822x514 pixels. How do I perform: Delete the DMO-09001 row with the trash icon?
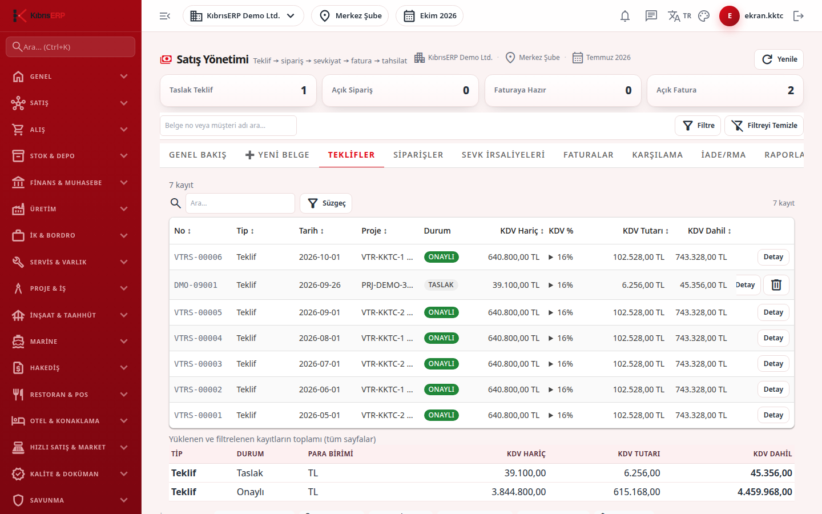pyautogui.click(x=776, y=285)
